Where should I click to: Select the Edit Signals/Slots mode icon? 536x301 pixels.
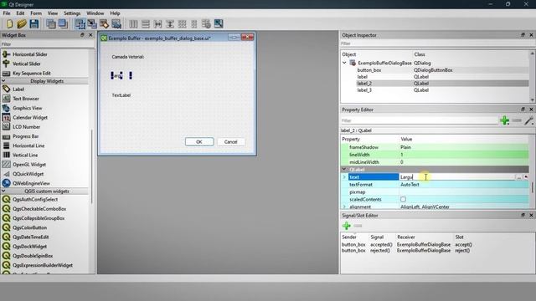tap(92, 23)
